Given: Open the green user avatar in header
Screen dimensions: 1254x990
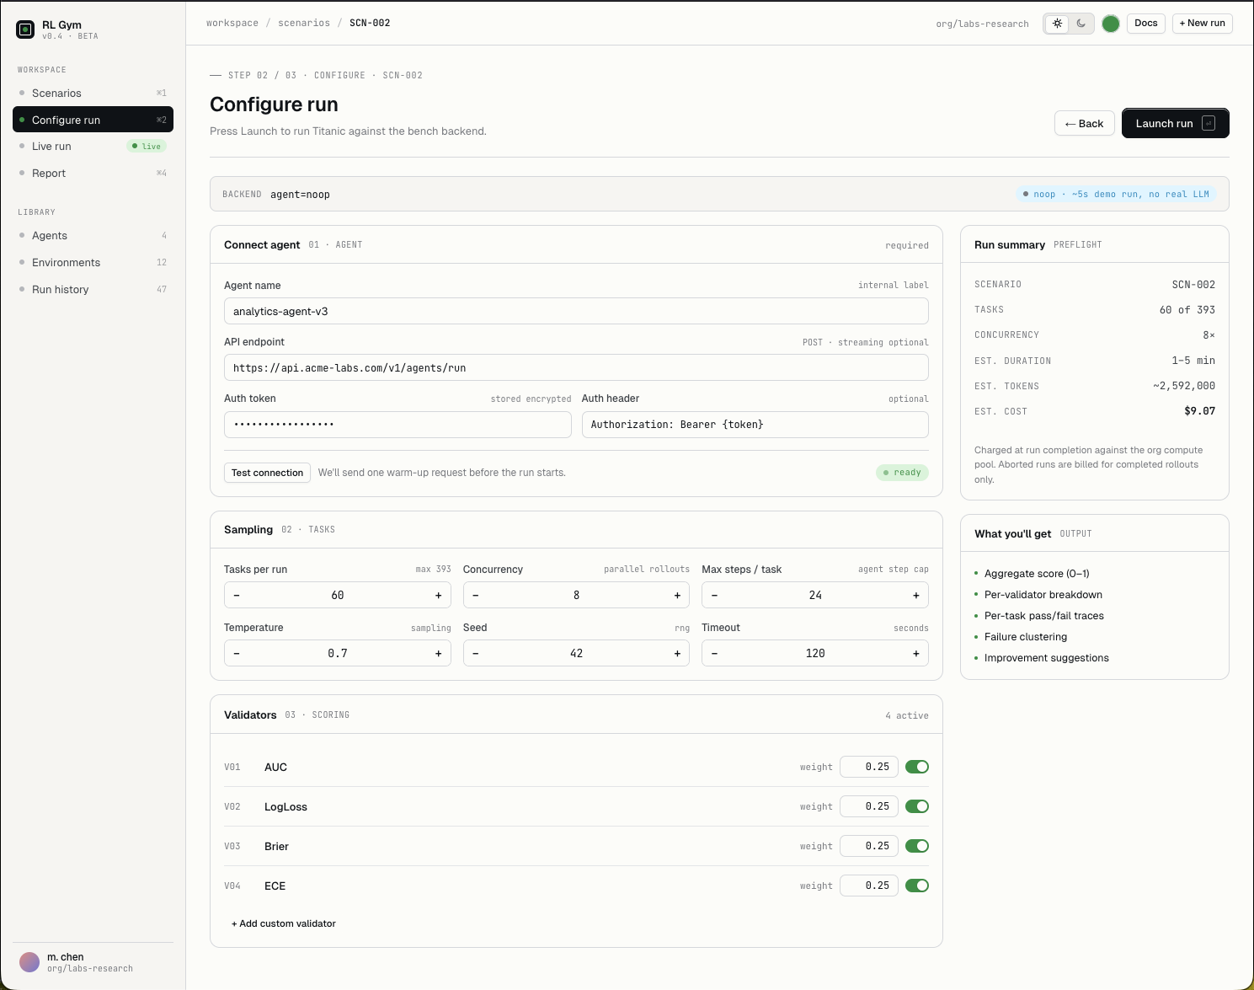Looking at the screenshot, I should pos(1111,24).
